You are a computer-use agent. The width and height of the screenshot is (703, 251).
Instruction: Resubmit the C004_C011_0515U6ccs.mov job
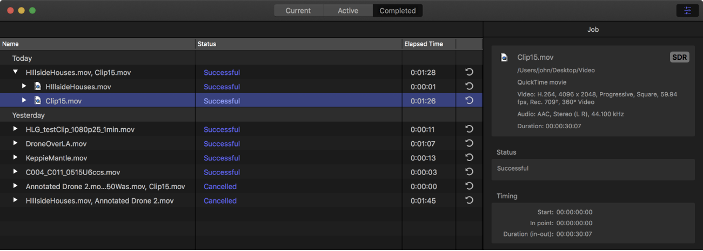(469, 172)
